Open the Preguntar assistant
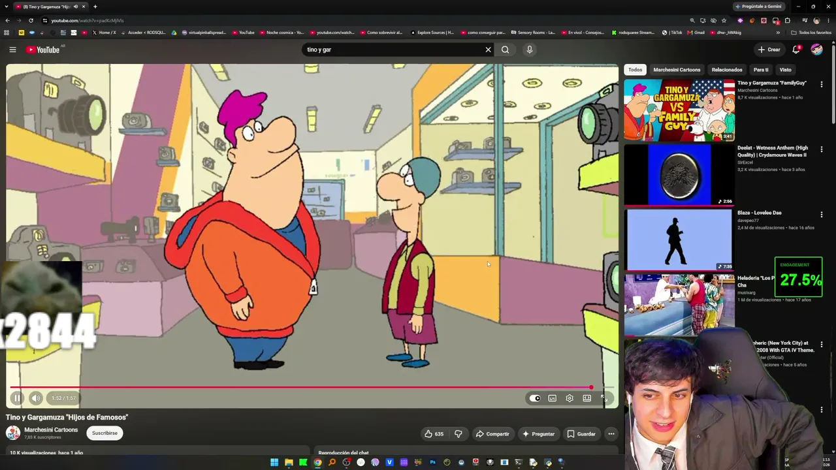 tap(538, 434)
